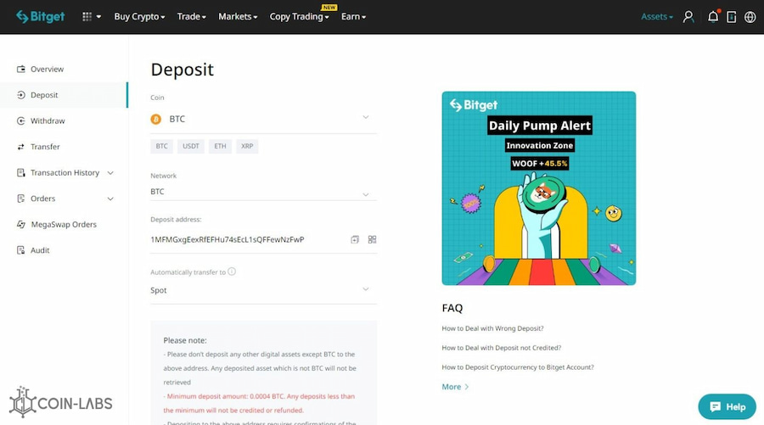Image resolution: width=764 pixels, height=425 pixels.
Task: Open the notifications bell icon
Action: point(713,17)
